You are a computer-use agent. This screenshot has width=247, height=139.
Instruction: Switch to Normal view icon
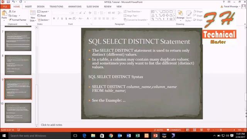coord(188,130)
